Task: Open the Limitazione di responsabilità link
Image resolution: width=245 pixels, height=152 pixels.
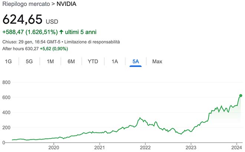Action: tap(92, 42)
